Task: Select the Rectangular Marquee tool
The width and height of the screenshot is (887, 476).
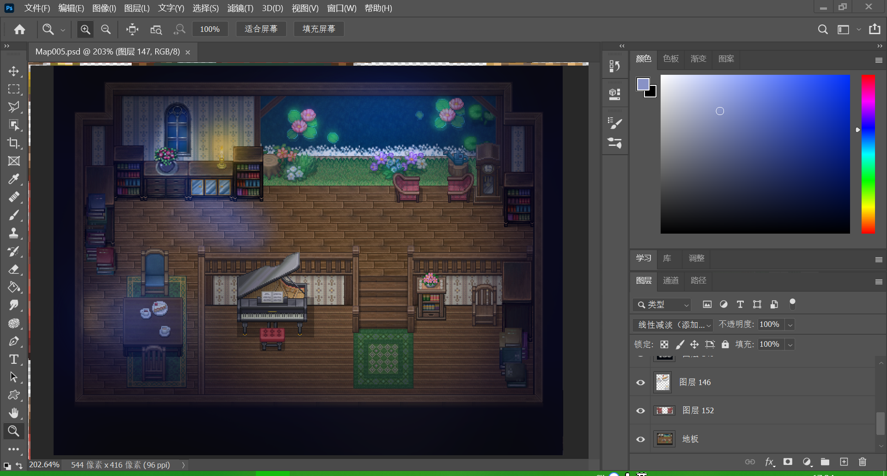Action: pos(14,89)
